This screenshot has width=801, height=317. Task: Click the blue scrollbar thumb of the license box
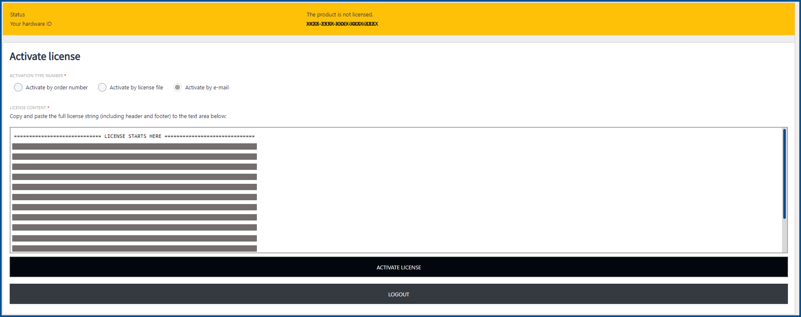(784, 174)
